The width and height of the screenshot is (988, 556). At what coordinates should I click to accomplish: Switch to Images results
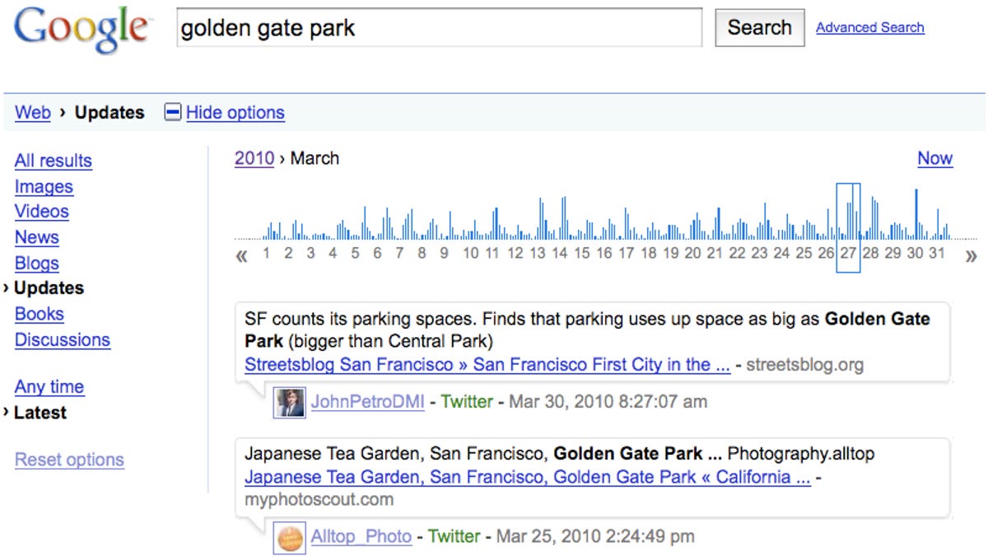[x=44, y=186]
